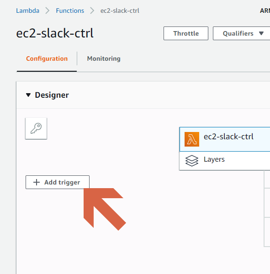Go to Functions breadcrumb link
The height and width of the screenshot is (274, 270).
coord(70,11)
